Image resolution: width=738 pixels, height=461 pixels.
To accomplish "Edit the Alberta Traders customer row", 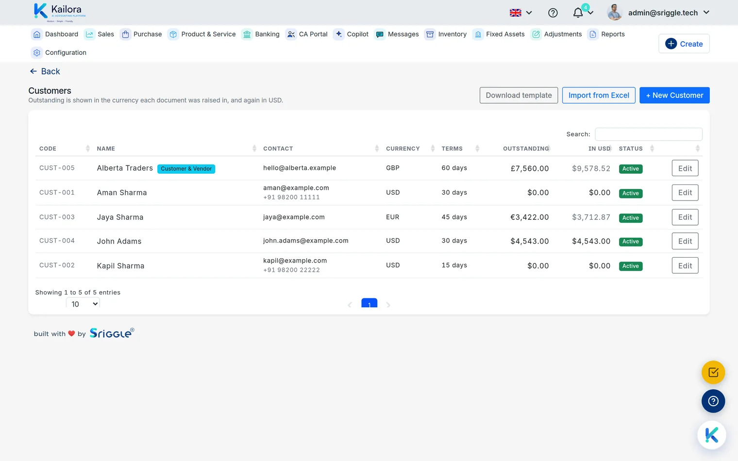I will click(685, 168).
